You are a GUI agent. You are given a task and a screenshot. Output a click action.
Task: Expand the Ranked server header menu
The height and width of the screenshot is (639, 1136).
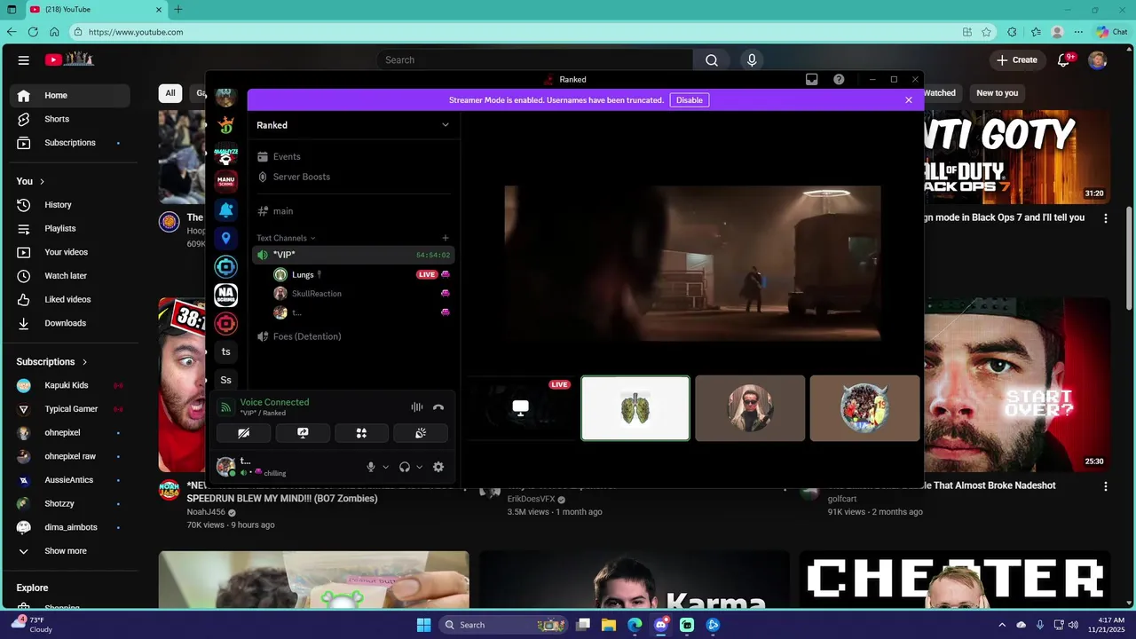tap(446, 125)
